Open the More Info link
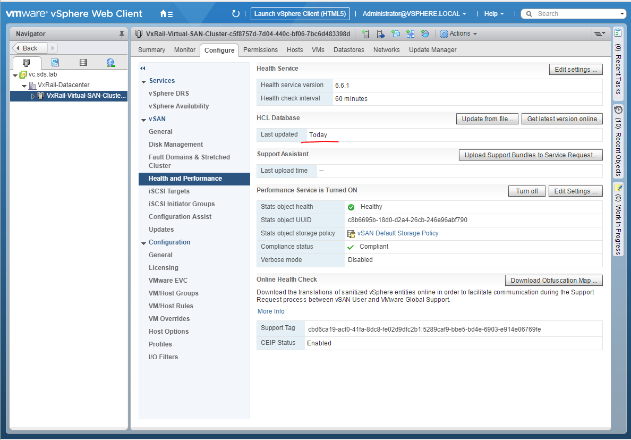The height and width of the screenshot is (440, 631). (271, 311)
